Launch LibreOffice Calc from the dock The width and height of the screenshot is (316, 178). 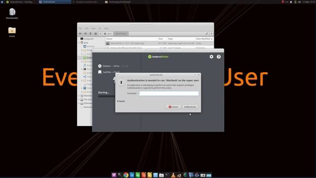(138, 175)
